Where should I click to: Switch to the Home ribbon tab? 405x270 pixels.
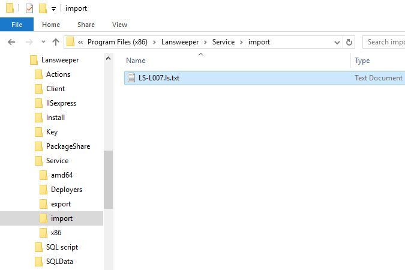(51, 25)
